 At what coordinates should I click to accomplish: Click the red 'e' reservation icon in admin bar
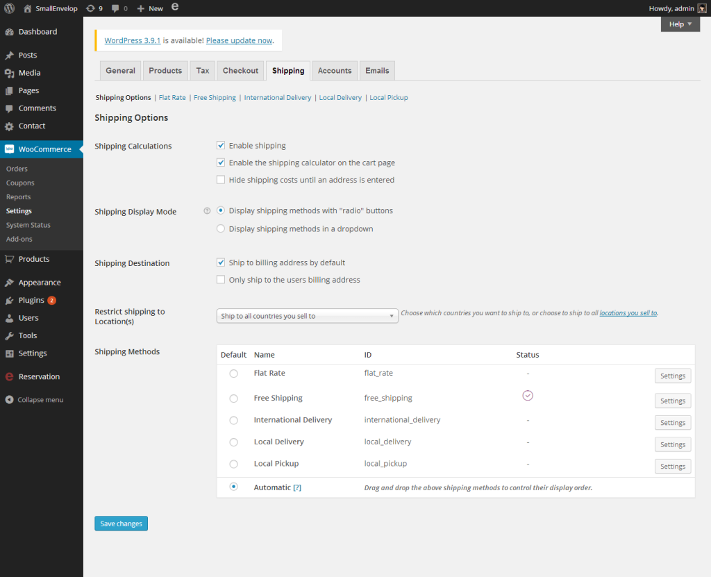click(x=175, y=7)
